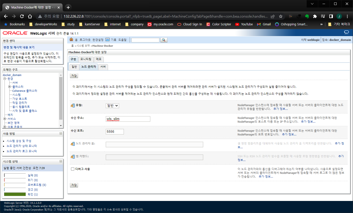Viewport: 353px width, 213px height.
Task: Open the 가상 호스트 tree item
Action: 20,99
